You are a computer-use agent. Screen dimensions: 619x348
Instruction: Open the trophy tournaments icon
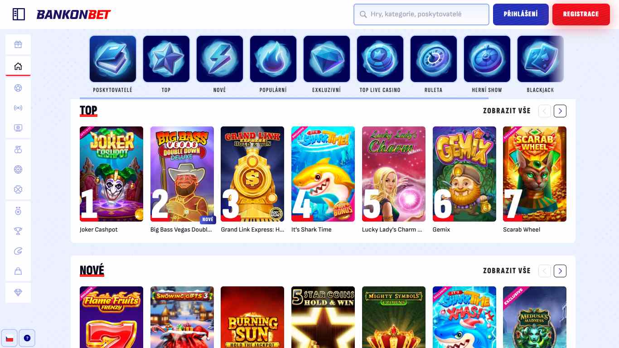[x=18, y=231]
